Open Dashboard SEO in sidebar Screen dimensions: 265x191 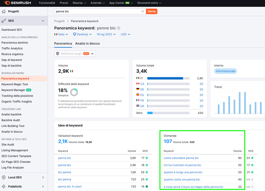coord(12,30)
